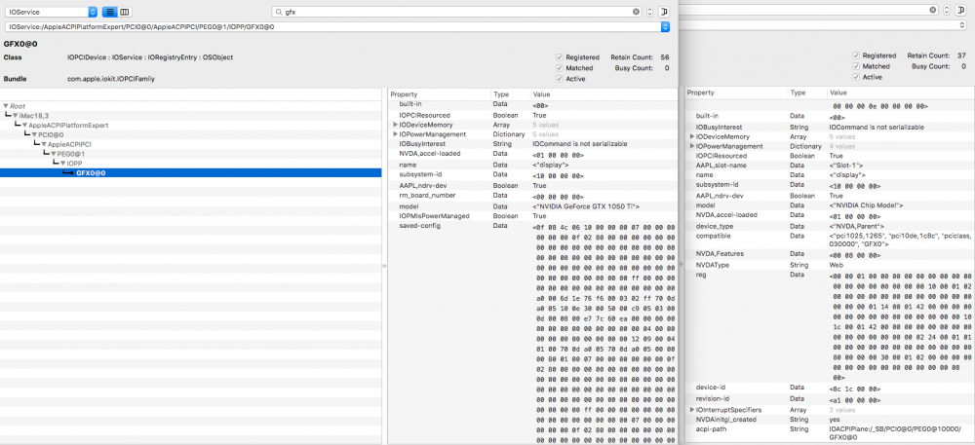This screenshot has height=445, width=975.
Task: Sort by Type column in front window
Action: 510,94
